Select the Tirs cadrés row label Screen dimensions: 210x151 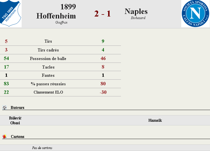click(48, 50)
